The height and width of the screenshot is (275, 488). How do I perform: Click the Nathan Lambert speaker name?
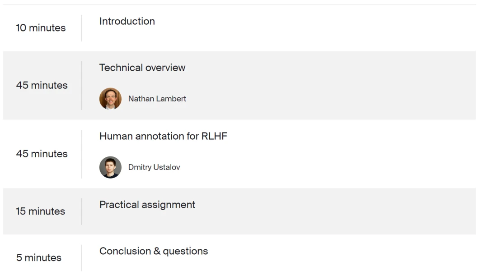pos(157,99)
